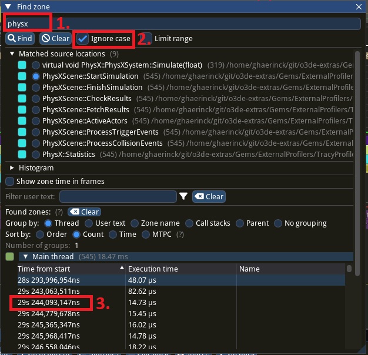Collapse the Main thread group
This screenshot has height=355, width=368.
click(25, 257)
